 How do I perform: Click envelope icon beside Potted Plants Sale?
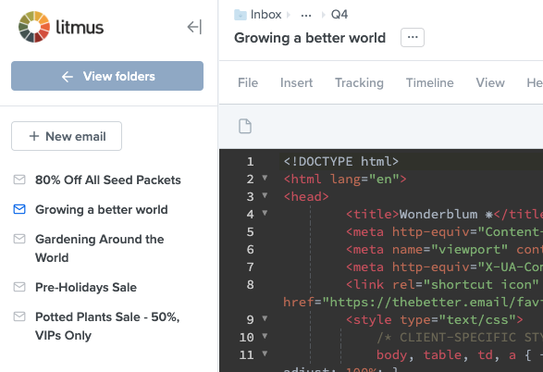click(19, 316)
